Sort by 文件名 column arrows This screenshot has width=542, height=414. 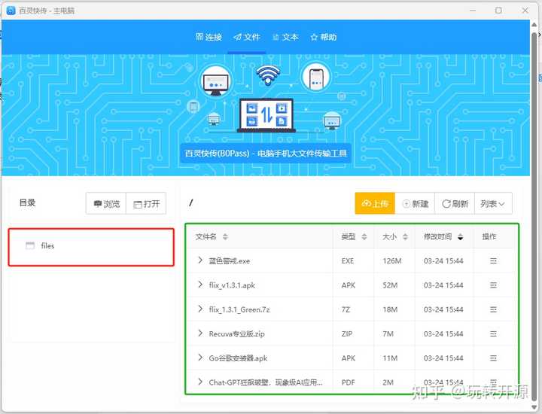point(225,236)
